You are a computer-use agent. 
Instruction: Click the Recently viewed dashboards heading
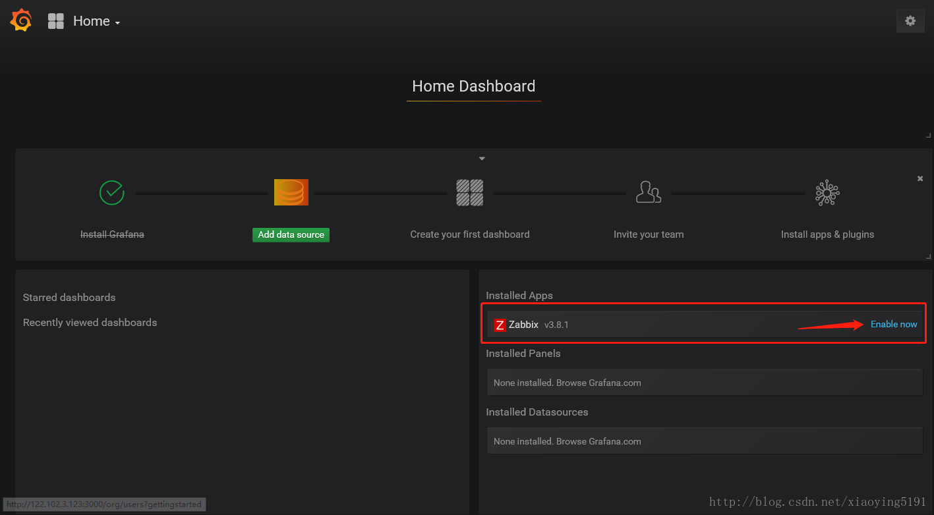tap(90, 323)
